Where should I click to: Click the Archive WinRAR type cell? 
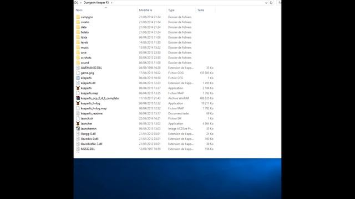tap(179, 98)
